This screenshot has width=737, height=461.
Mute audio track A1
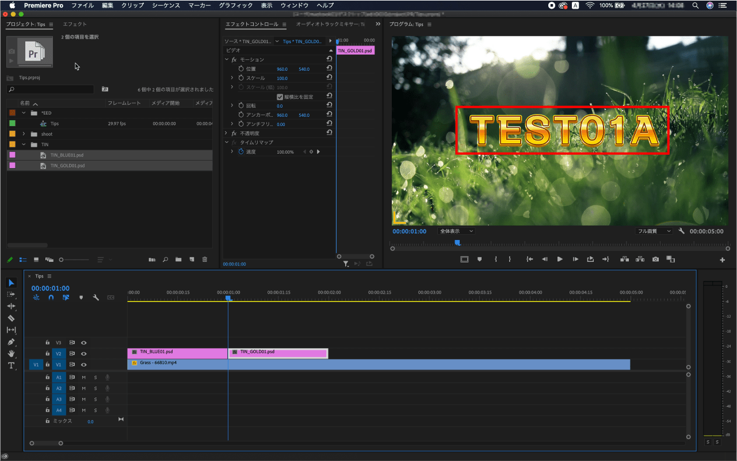pos(83,377)
